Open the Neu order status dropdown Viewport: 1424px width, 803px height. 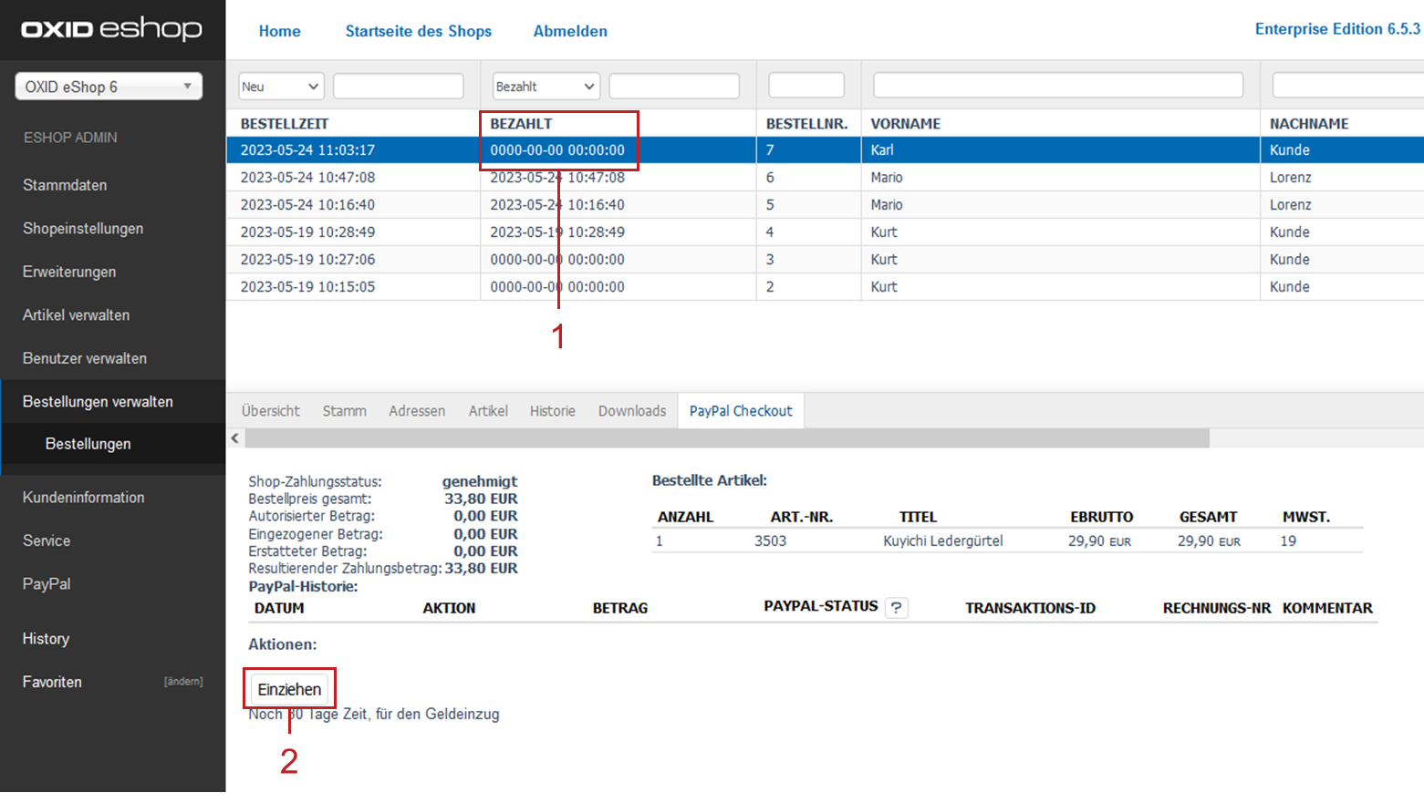tap(281, 87)
